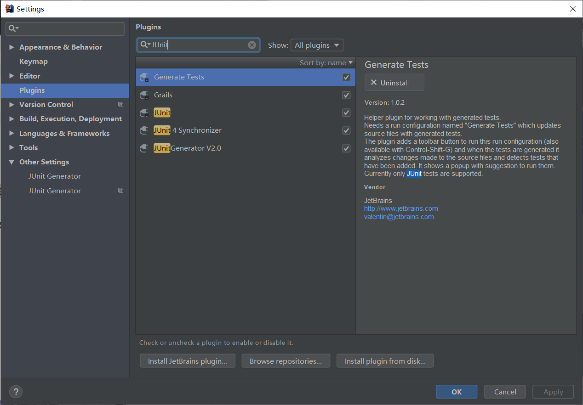Expand the Tools settings node

pyautogui.click(x=11, y=147)
